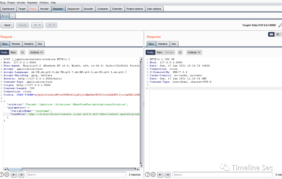Screen dimensions: 282x179
Task: Toggle Render view in Response
Action: pyautogui.click(x=169, y=52)
